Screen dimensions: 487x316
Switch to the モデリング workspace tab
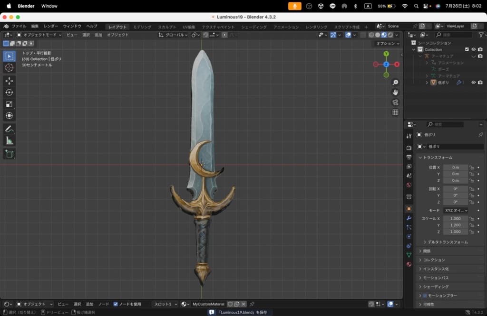point(142,27)
